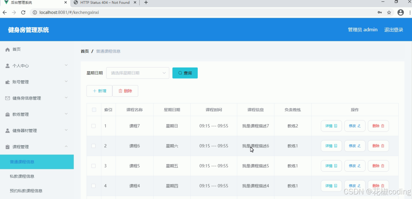Click the trash icon in 删除 button
The image size is (412, 199).
(121, 90)
